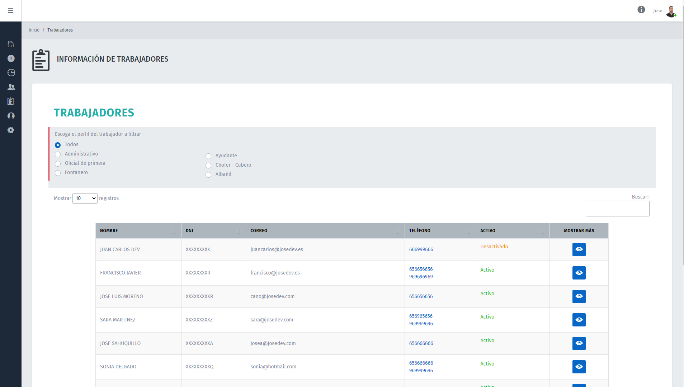
Task: Go to Inicio breadcrumb link
Action: (x=34, y=30)
